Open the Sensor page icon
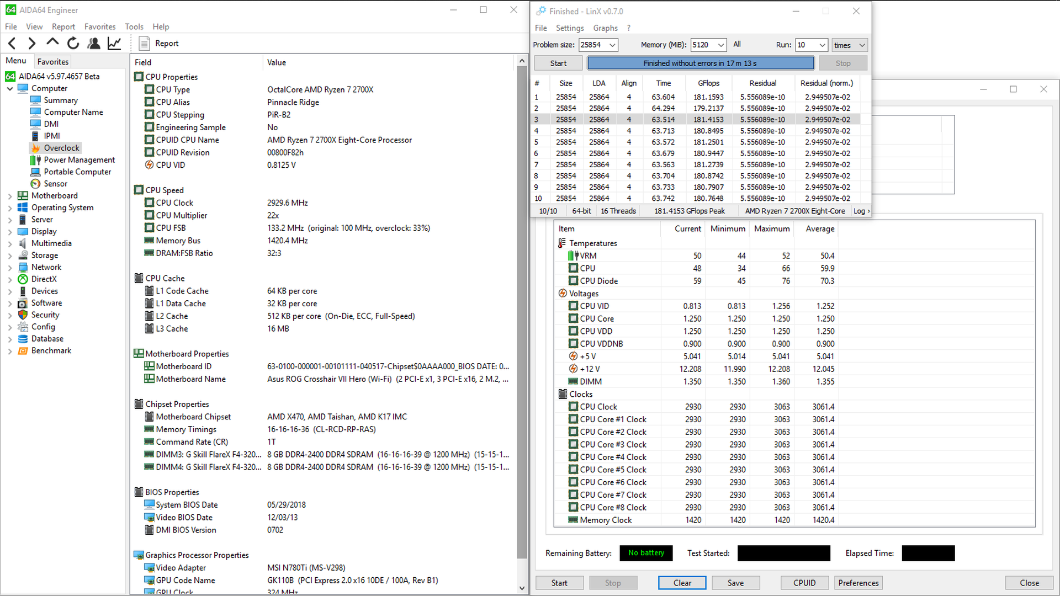Image resolution: width=1060 pixels, height=596 pixels. click(36, 184)
